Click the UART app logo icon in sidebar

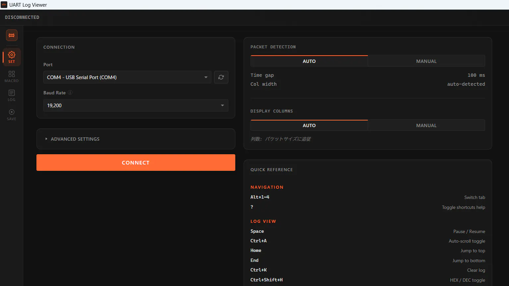click(12, 35)
